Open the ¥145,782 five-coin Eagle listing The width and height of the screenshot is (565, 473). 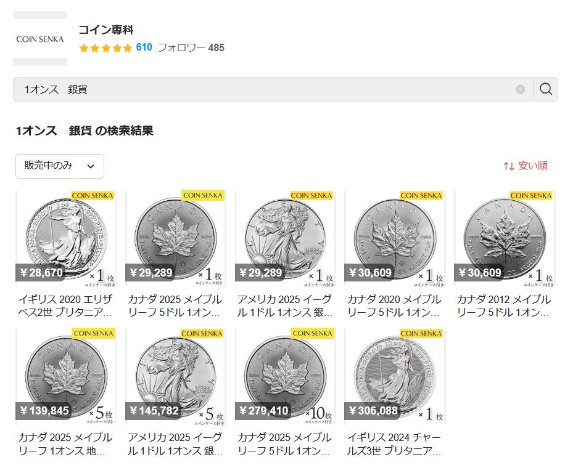coord(175,376)
